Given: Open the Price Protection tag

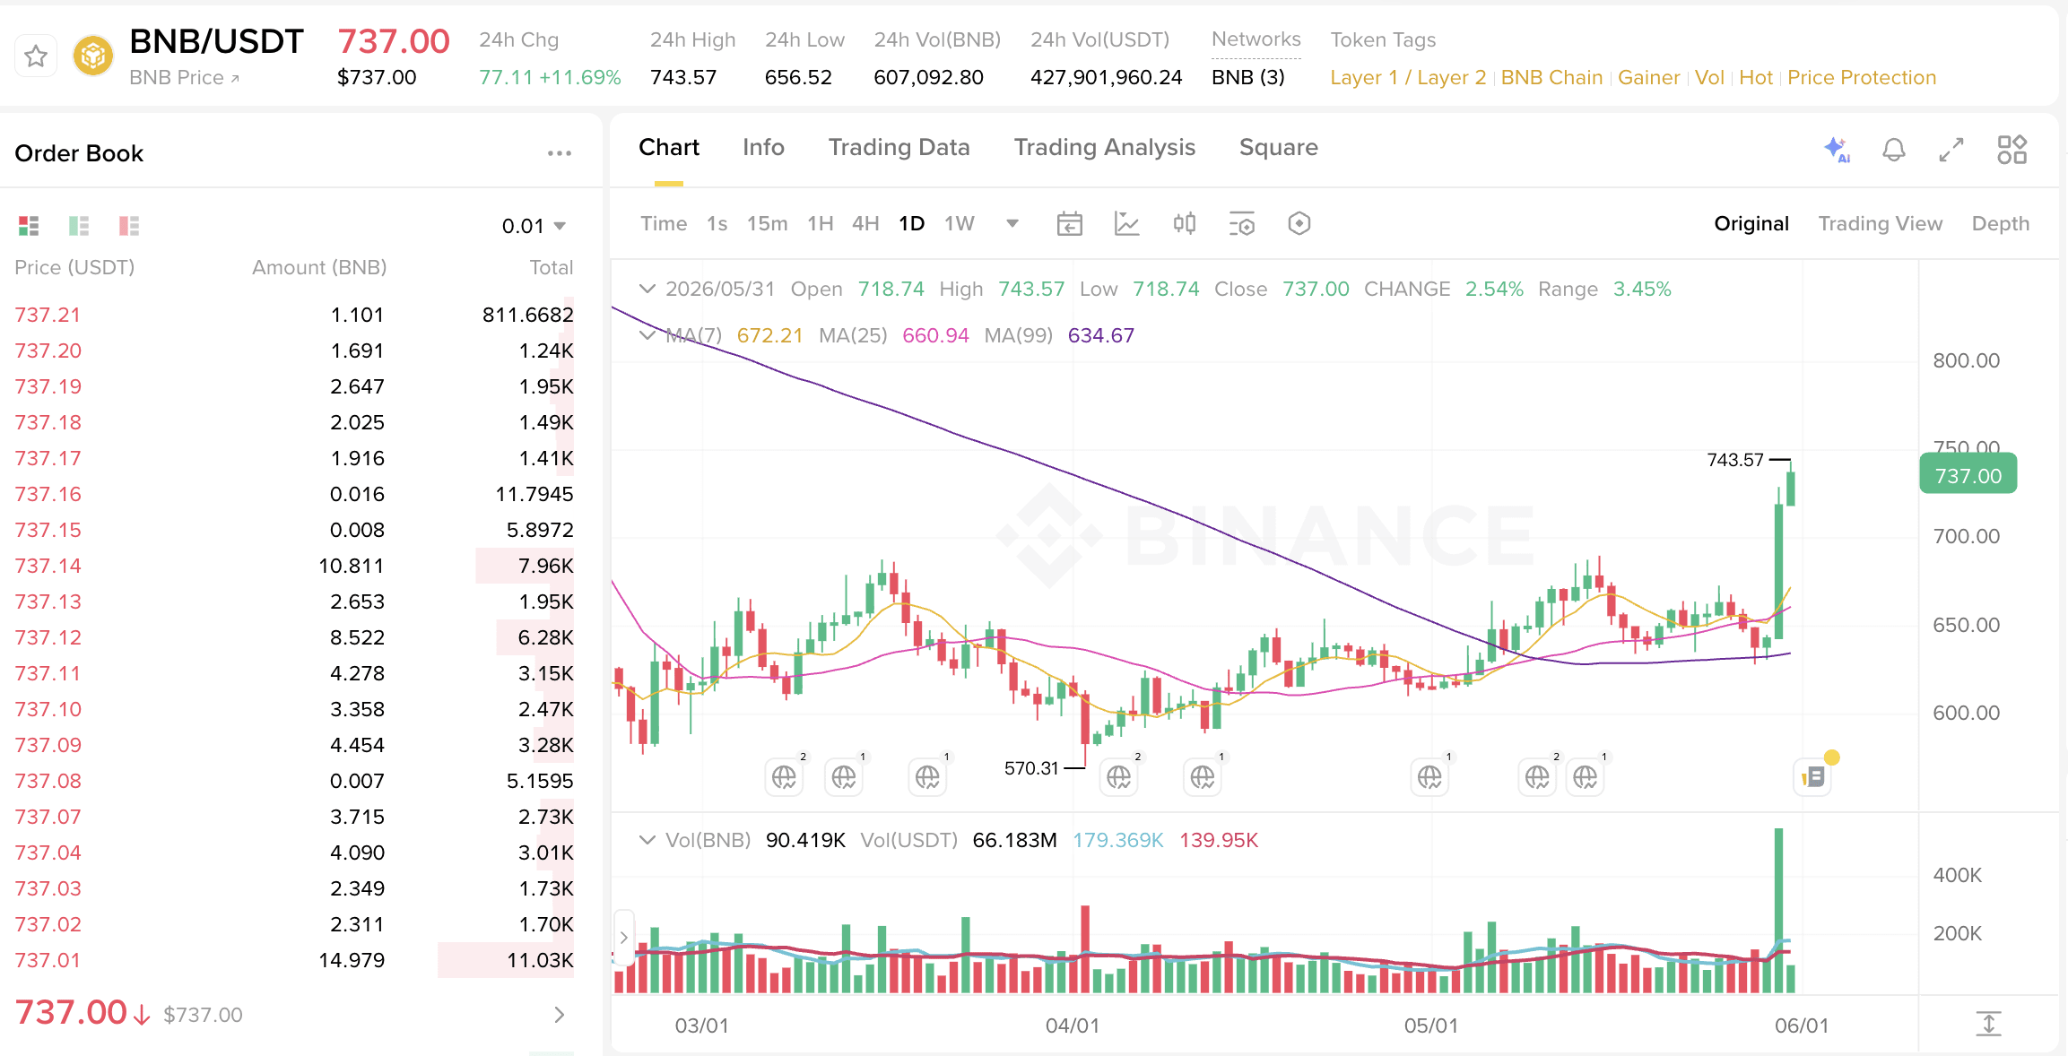Looking at the screenshot, I should pyautogui.click(x=1862, y=78).
